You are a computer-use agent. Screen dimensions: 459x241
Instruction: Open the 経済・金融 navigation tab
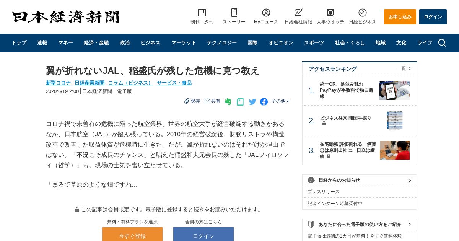(96, 43)
